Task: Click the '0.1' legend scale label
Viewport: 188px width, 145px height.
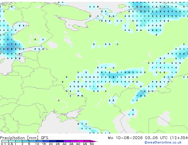Action: pyautogui.click(x=3, y=144)
